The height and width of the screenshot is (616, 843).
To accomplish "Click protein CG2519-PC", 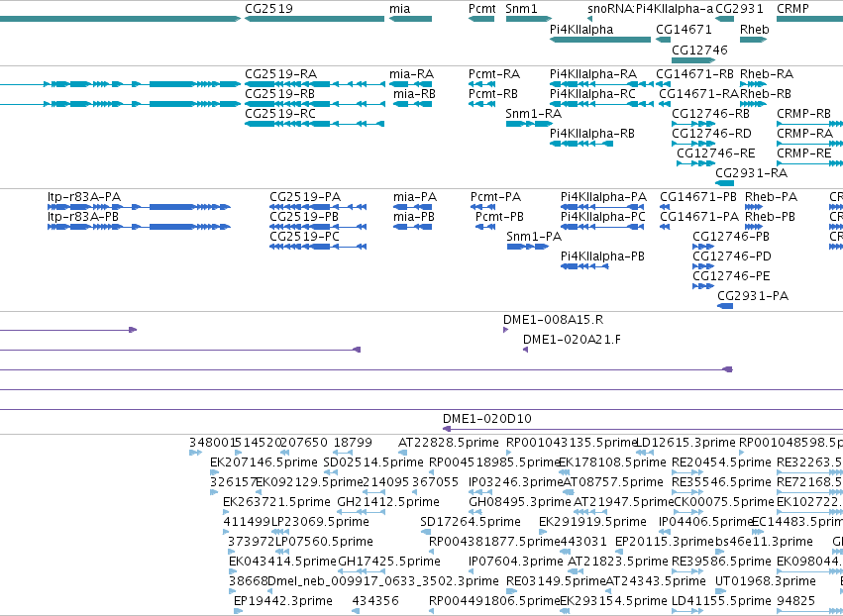I will [318, 247].
